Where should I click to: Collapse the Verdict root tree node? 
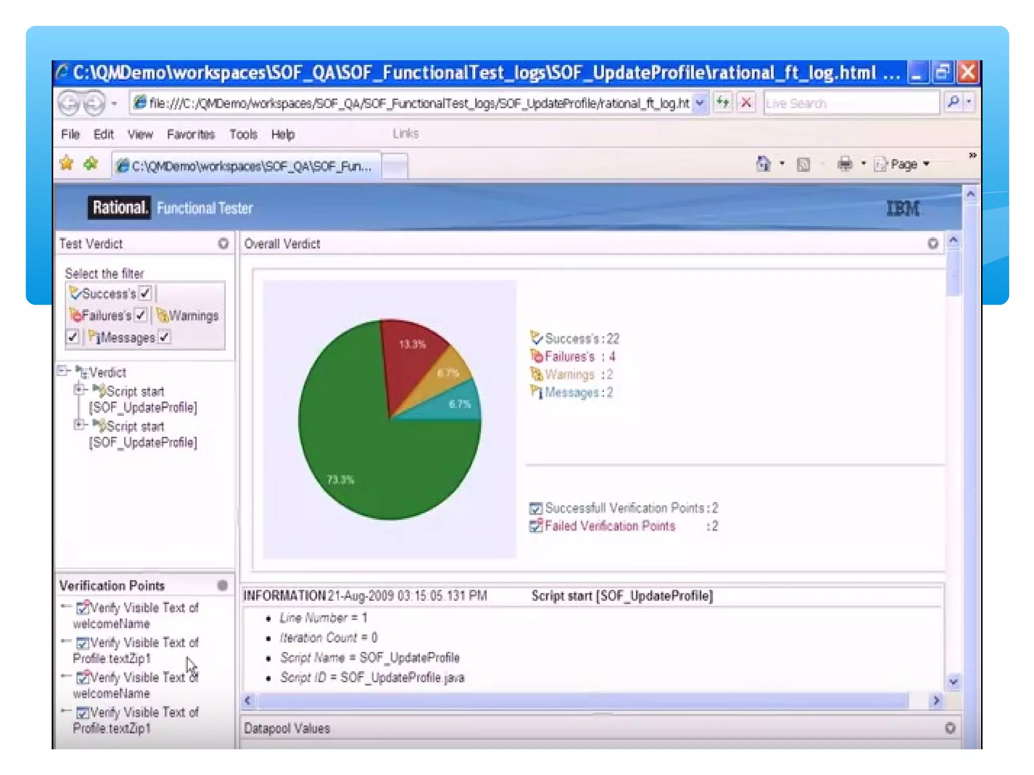tap(63, 371)
